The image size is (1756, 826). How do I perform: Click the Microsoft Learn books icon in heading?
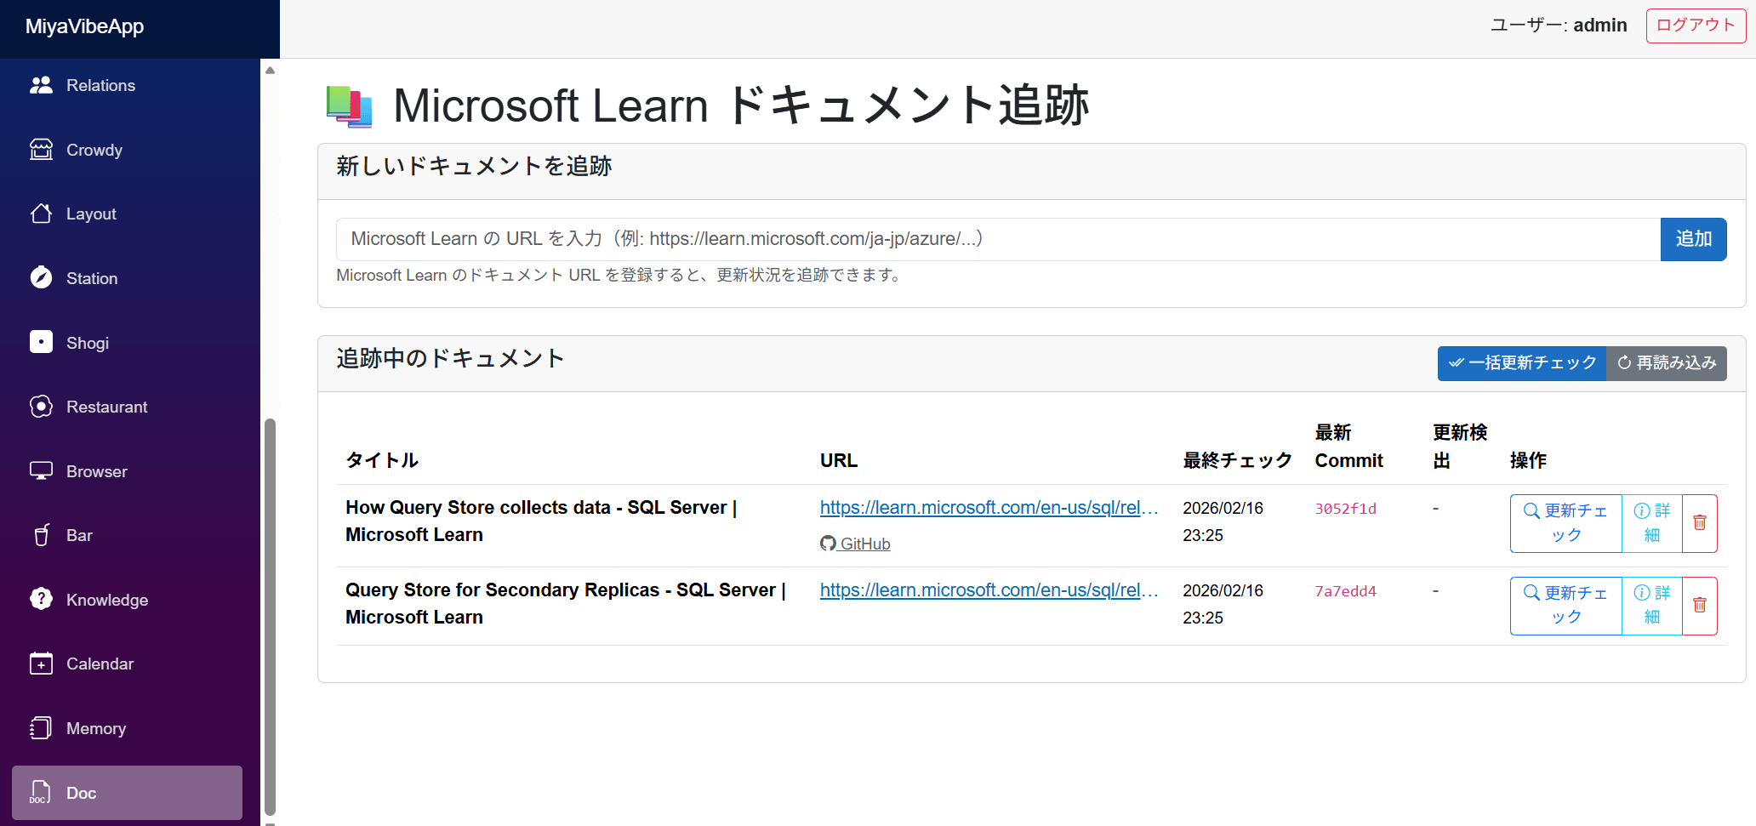pyautogui.click(x=350, y=106)
